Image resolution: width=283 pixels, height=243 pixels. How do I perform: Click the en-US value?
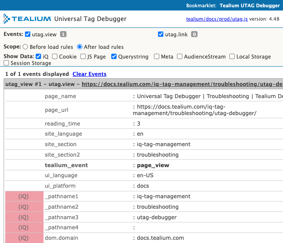[145, 175]
